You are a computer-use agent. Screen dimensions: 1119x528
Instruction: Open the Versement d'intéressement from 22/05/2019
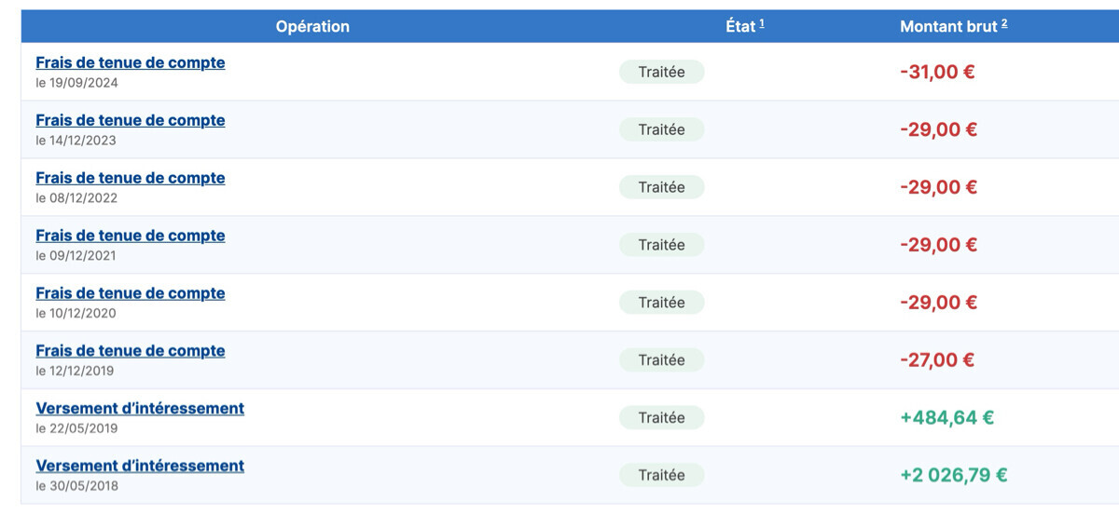(140, 409)
